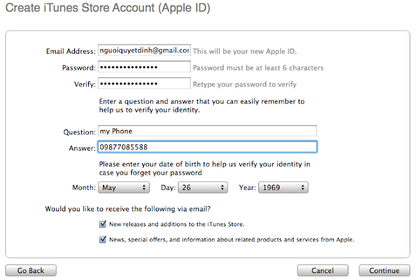This screenshot has height=280, width=416.
Task: Click the Cancel button
Action: pyautogui.click(x=322, y=270)
